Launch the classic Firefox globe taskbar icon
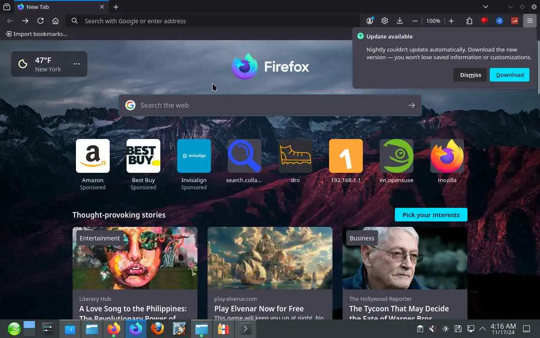Screen dimensions: 540x338 (157, 329)
